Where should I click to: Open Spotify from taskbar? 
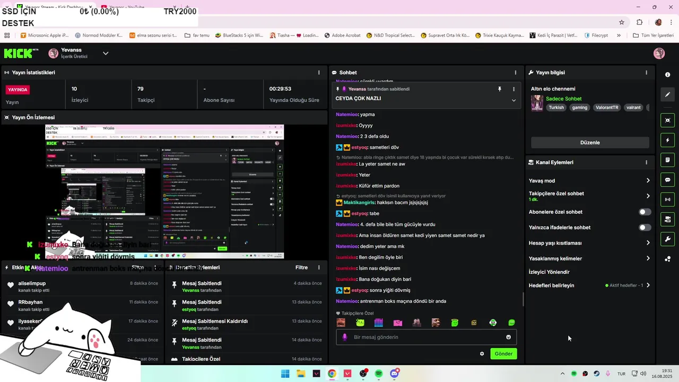click(x=379, y=374)
